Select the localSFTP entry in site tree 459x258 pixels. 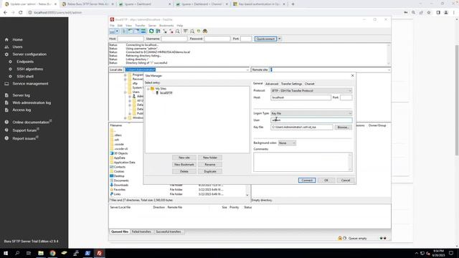(166, 93)
